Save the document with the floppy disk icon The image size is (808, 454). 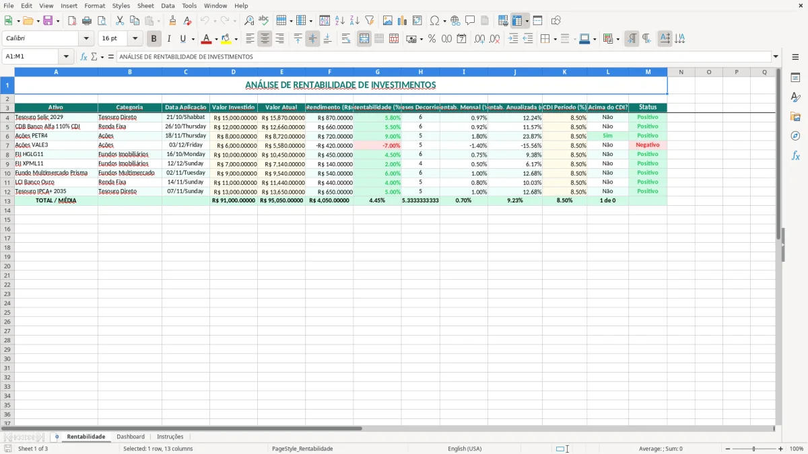click(x=48, y=21)
